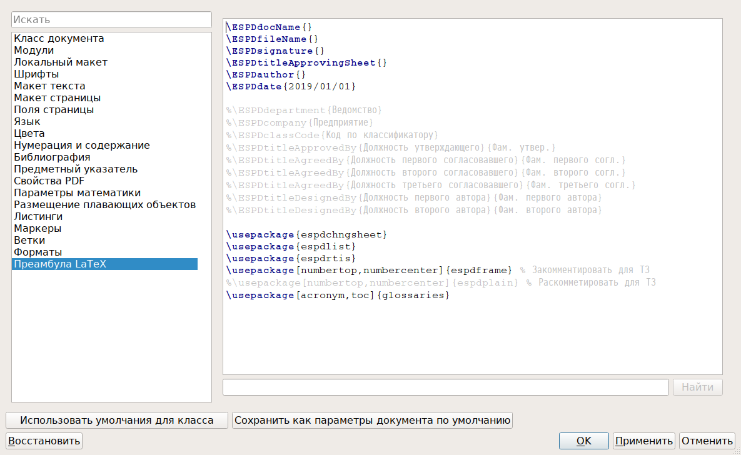Image resolution: width=741 pixels, height=455 pixels.
Task: Click Сохранить как параметры документа по умолчанию
Action: (373, 420)
